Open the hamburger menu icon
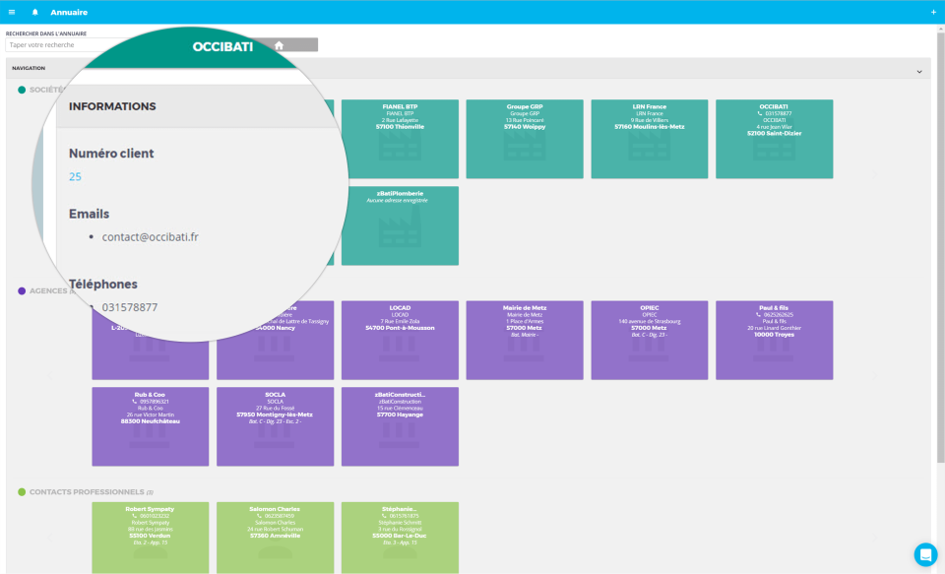The image size is (945, 574). click(12, 12)
